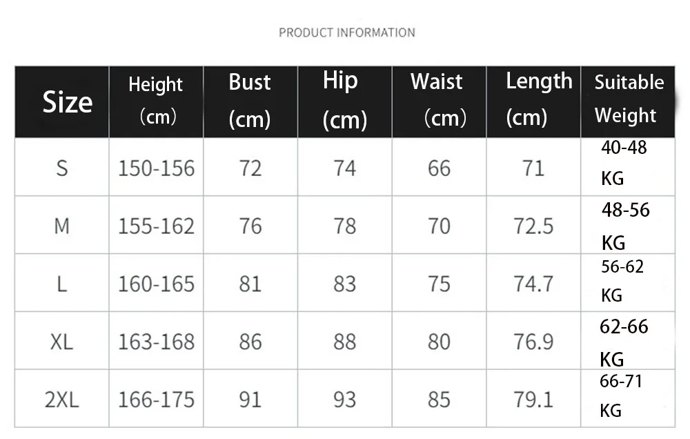Viewport: 690px width, 439px height.
Task: Click the L size row label
Action: click(x=62, y=284)
